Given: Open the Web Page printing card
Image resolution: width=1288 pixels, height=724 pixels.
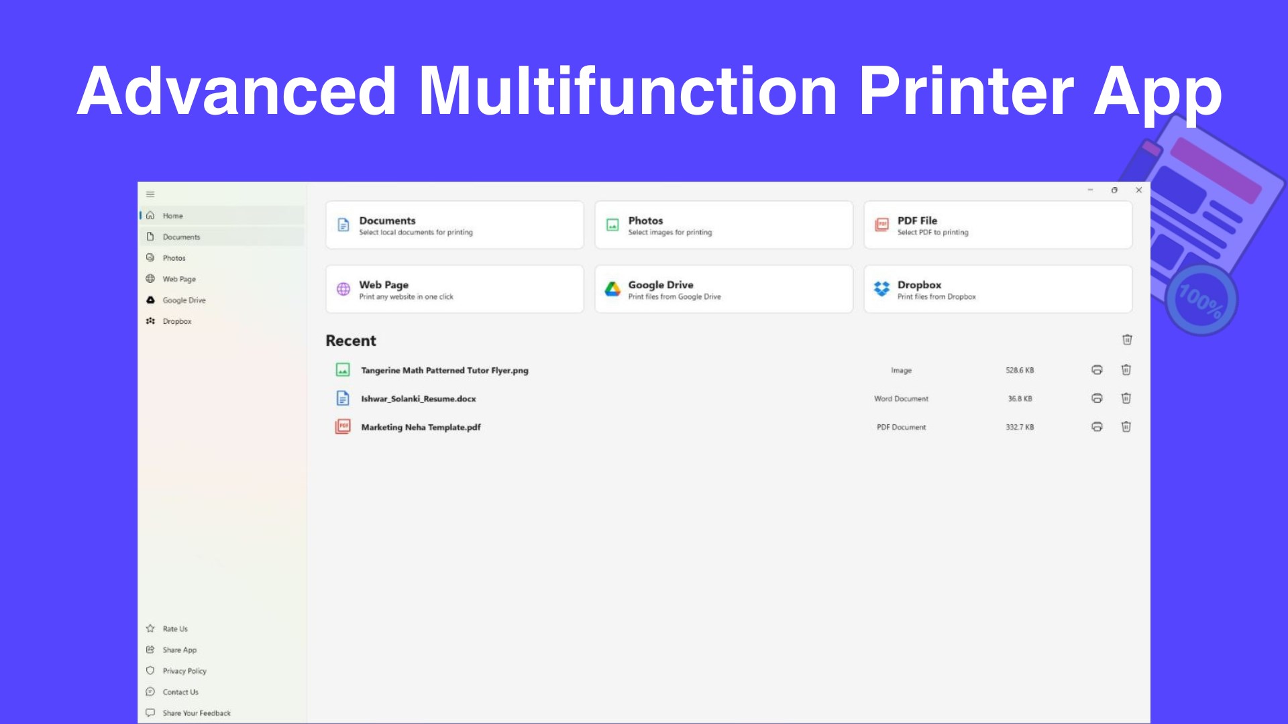Looking at the screenshot, I should (454, 289).
